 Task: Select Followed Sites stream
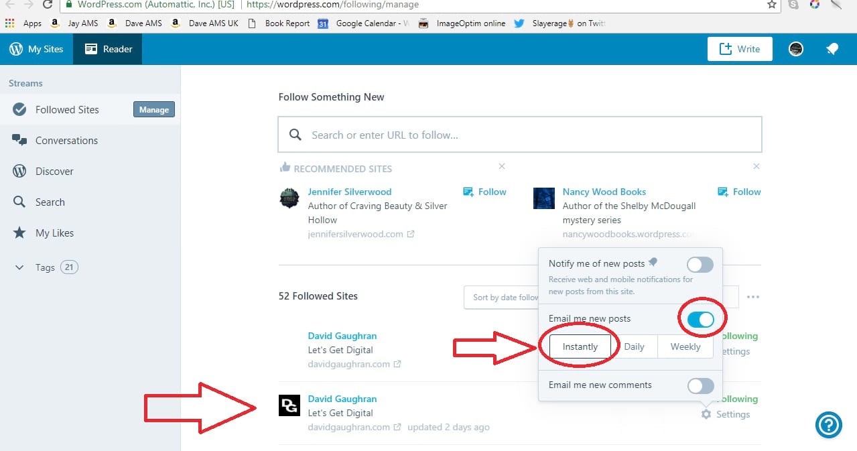67,110
